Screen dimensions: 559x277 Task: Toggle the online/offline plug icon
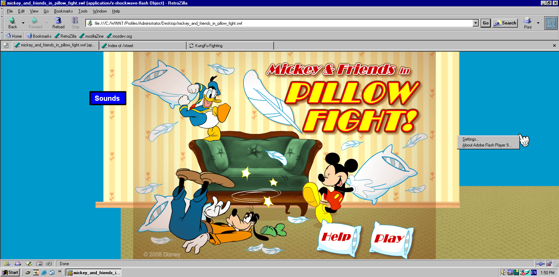tap(540, 264)
